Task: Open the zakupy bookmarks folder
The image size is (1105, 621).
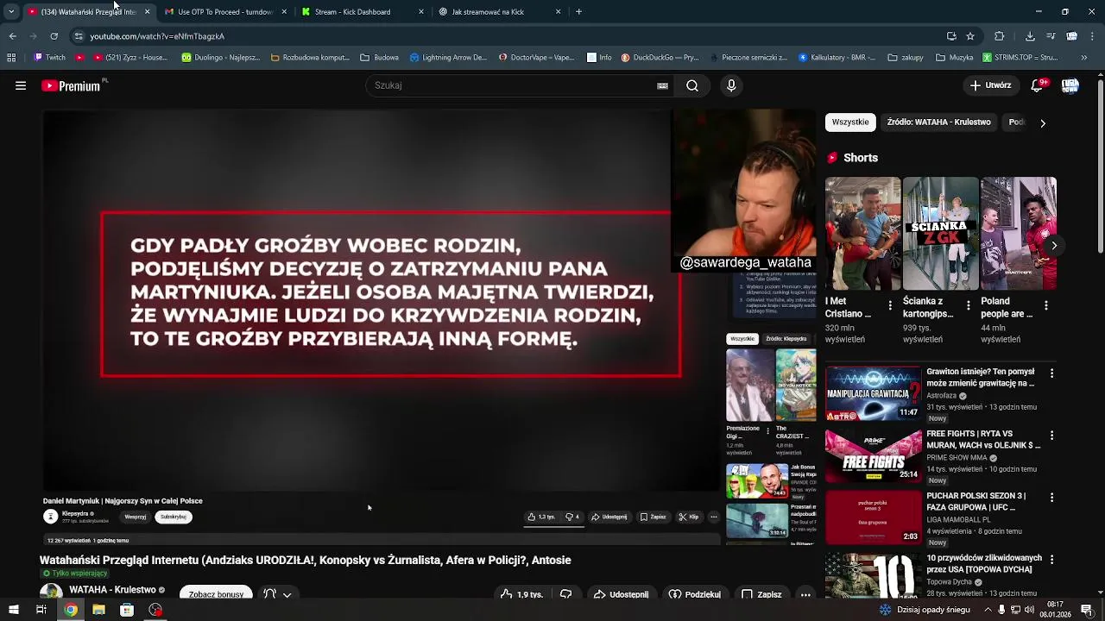Action: [905, 58]
